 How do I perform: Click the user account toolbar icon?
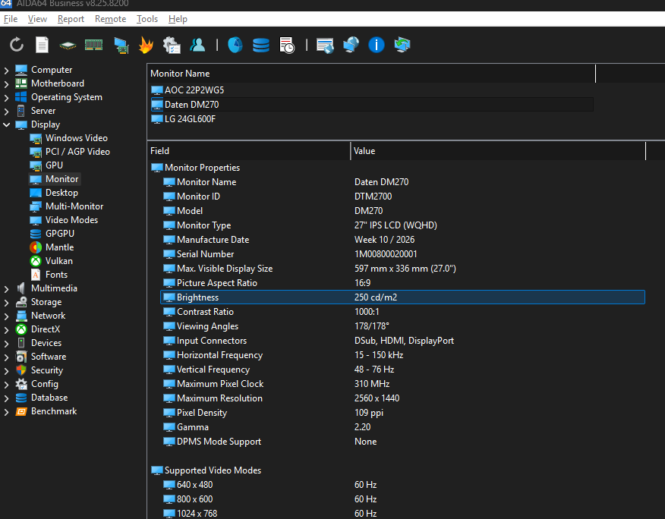click(x=197, y=46)
